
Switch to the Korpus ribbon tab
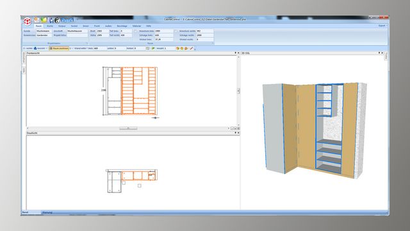click(62, 26)
